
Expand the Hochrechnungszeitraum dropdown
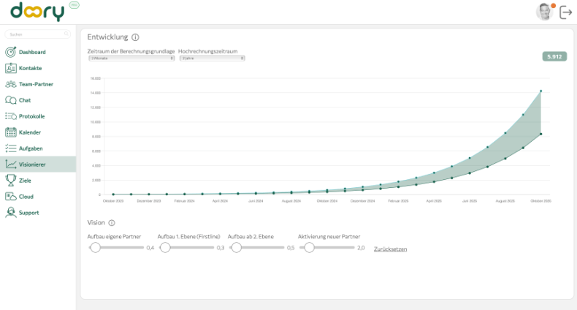point(212,58)
